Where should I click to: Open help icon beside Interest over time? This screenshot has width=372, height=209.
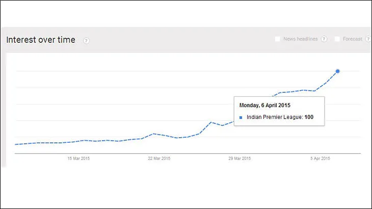[86, 41]
